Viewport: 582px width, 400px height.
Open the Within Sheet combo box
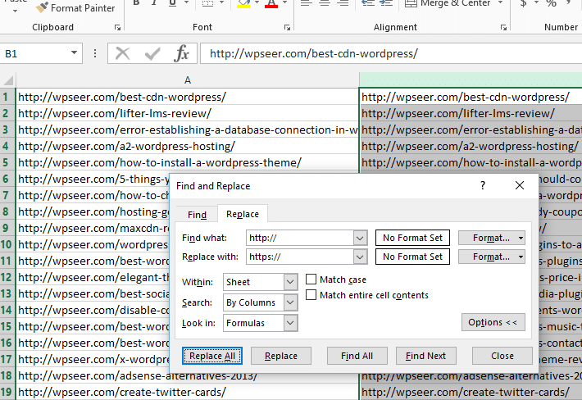click(260, 282)
